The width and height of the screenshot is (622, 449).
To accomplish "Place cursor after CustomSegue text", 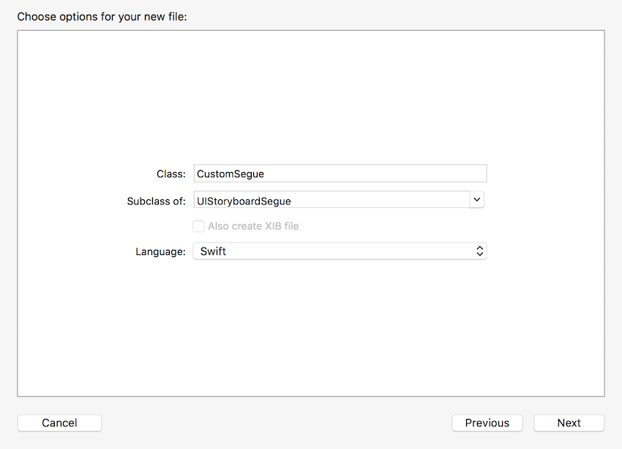I will coord(265,174).
